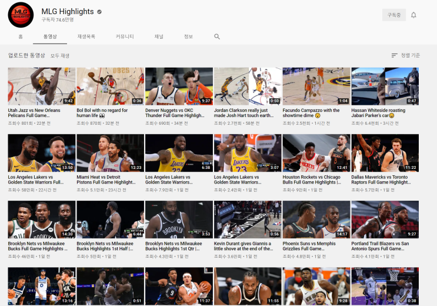The image size is (437, 306).
Task: Open the channel search magnifier icon
Action: pos(217,36)
